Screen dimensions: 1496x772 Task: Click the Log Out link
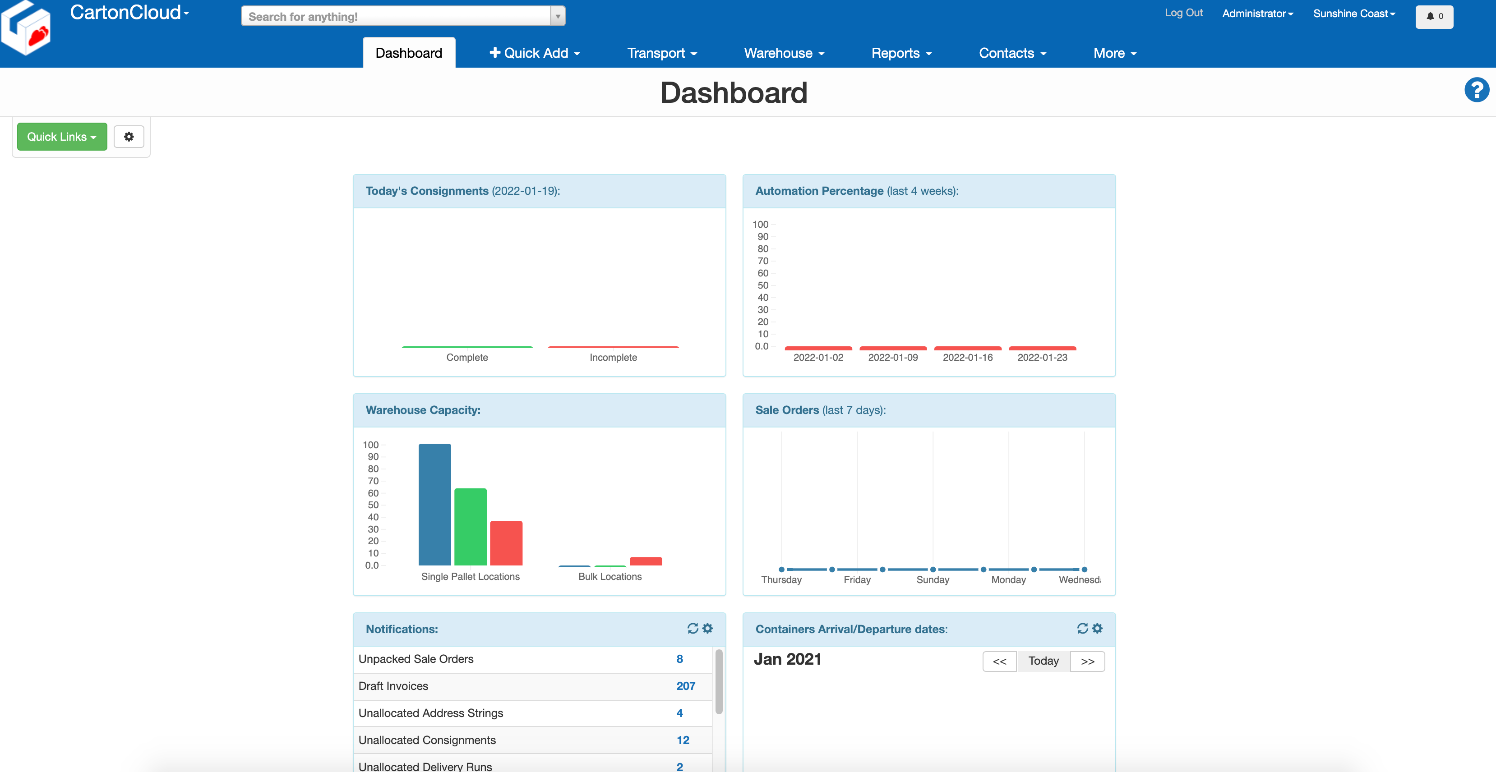point(1183,13)
